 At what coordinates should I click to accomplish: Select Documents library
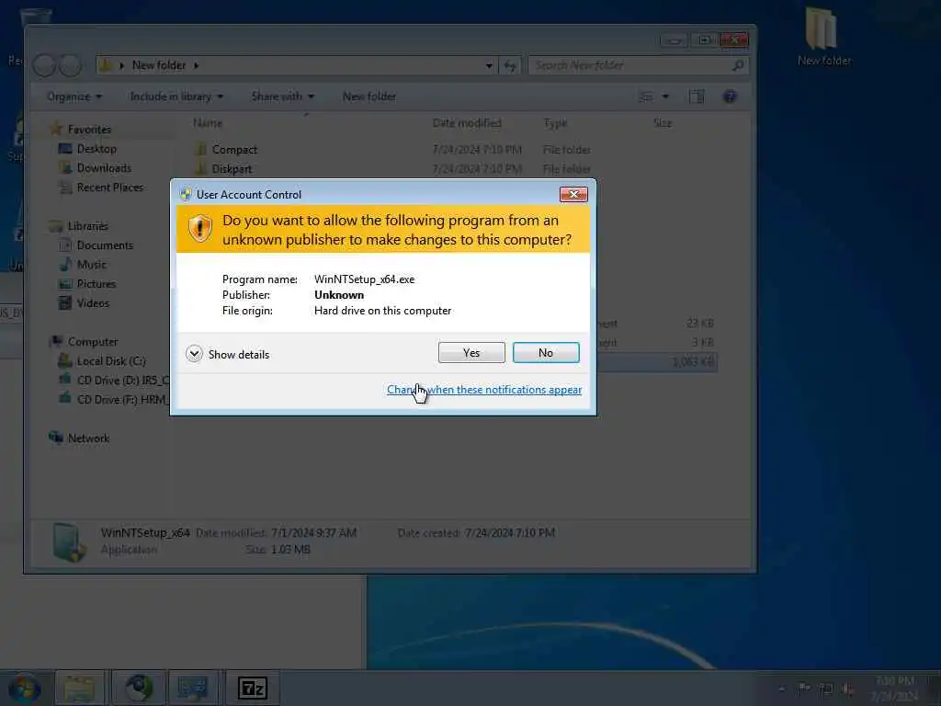pos(105,245)
